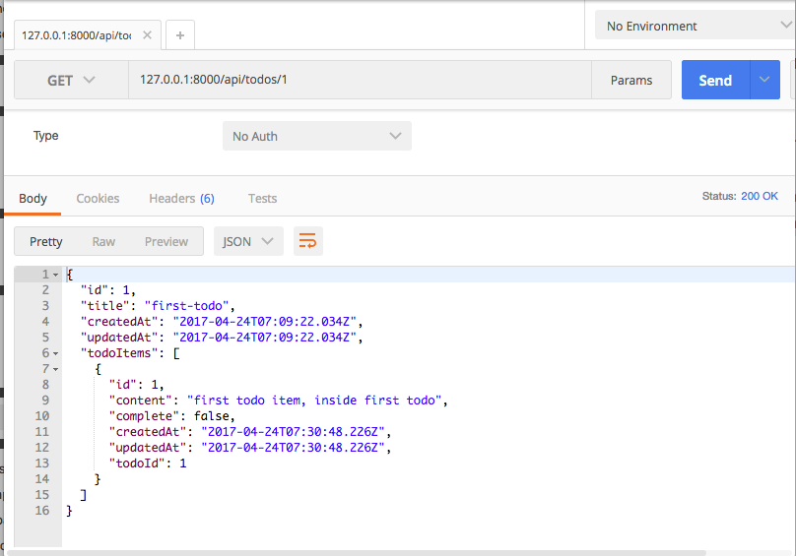Click the "title" key on line 3
Viewport: 796px width, 556px height.
pos(105,306)
